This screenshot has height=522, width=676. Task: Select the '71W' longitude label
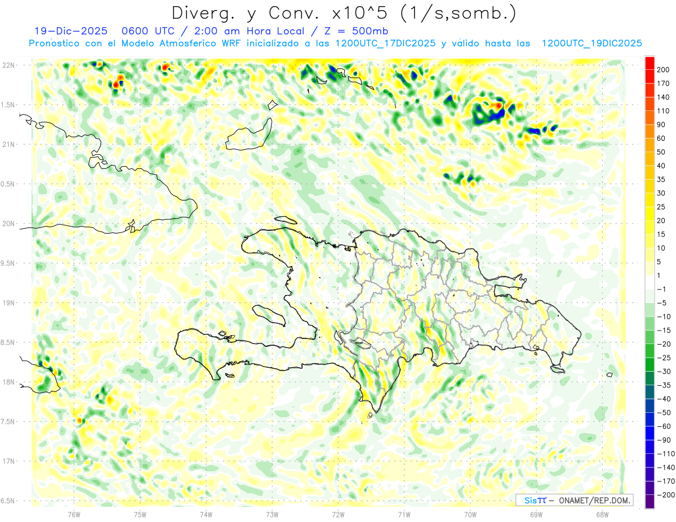click(404, 514)
